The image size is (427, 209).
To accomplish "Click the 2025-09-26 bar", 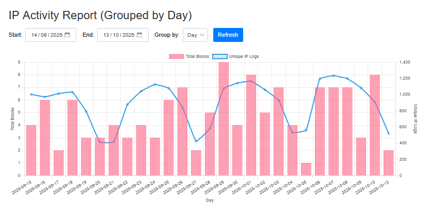I will click(182, 131).
